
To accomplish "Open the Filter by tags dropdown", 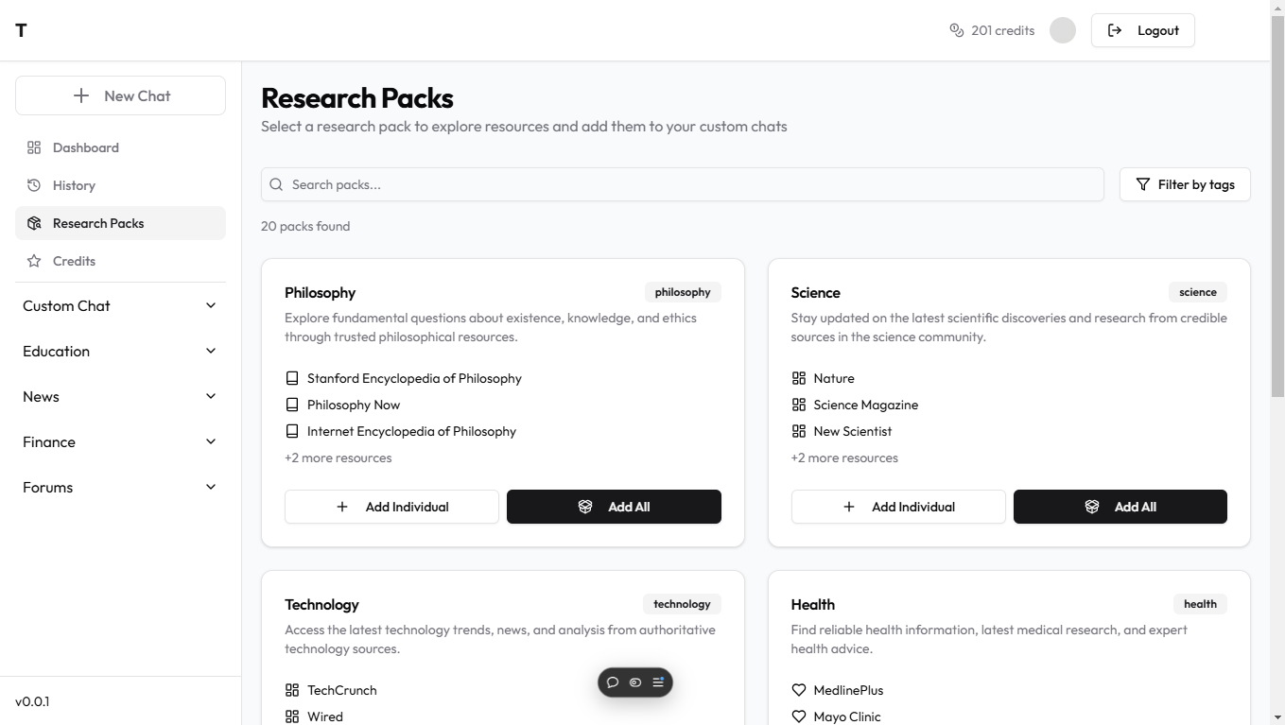I will [x=1185, y=184].
